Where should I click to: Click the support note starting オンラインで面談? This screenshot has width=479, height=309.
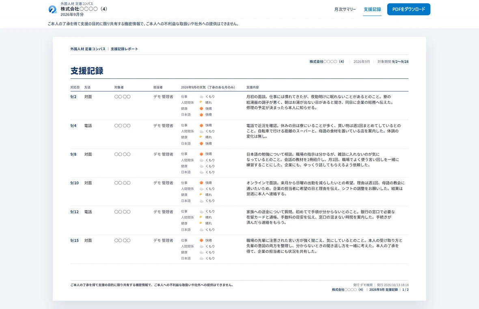pyautogui.click(x=325, y=188)
